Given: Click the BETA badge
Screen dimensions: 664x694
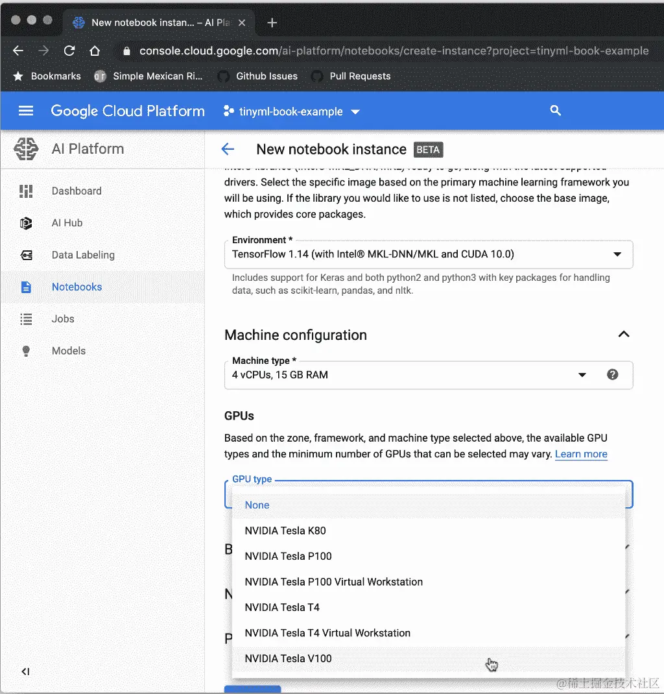Looking at the screenshot, I should click(x=428, y=150).
